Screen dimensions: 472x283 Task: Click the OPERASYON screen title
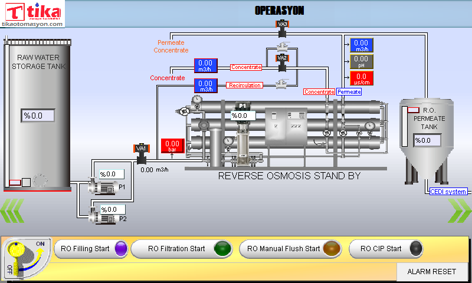[x=279, y=11]
